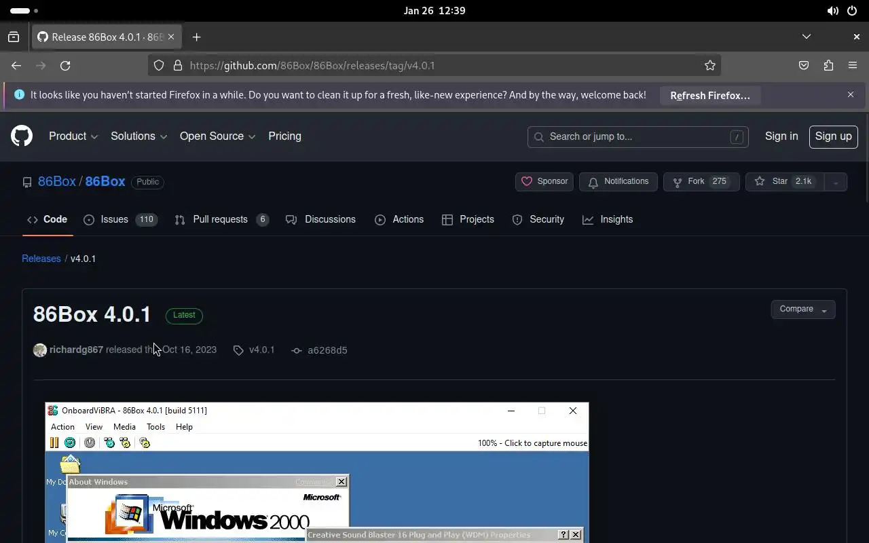Switch to the Insights tab

pyautogui.click(x=608, y=219)
